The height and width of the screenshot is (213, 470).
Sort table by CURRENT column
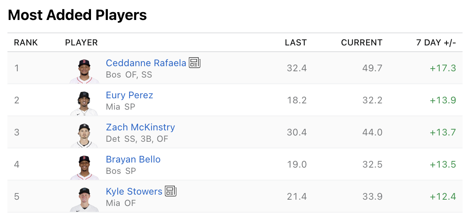pyautogui.click(x=361, y=43)
